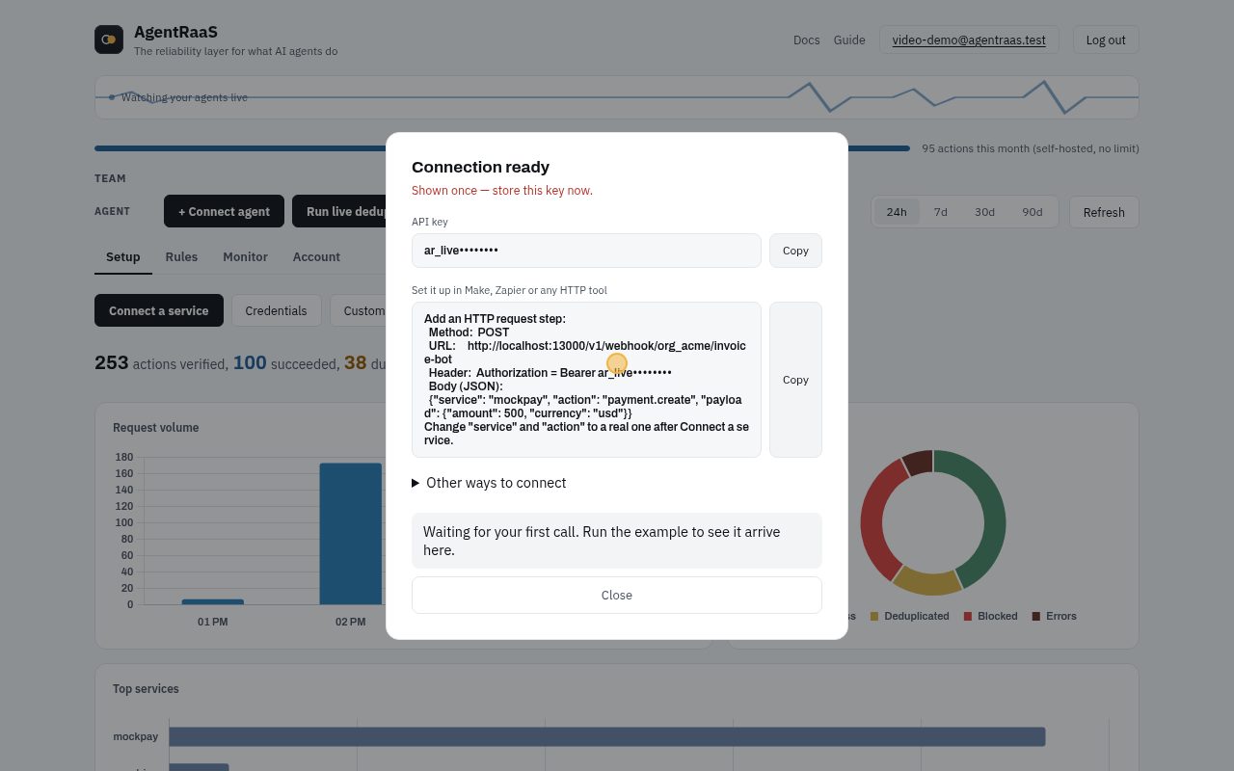Log out of the account
The image size is (1234, 771).
pyautogui.click(x=1106, y=40)
